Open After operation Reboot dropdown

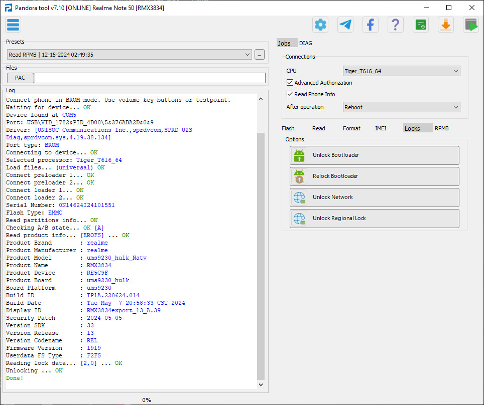click(401, 107)
